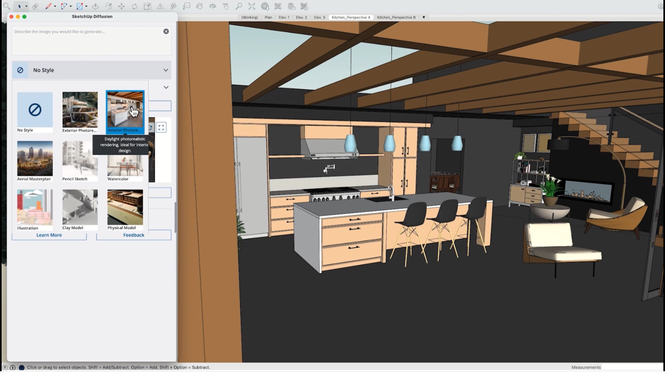Click the Learn More button

click(x=49, y=235)
